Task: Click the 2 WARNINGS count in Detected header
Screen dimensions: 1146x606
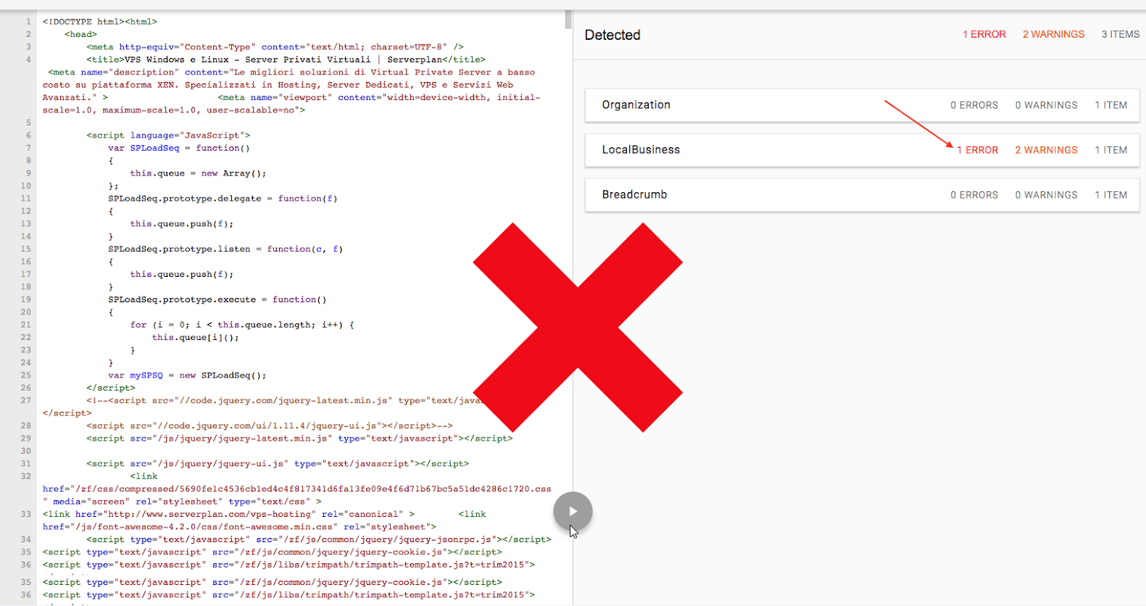Action: [1053, 34]
